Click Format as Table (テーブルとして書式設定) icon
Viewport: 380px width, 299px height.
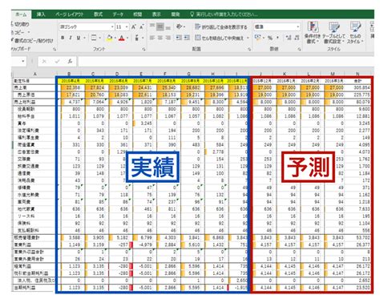click(x=334, y=27)
